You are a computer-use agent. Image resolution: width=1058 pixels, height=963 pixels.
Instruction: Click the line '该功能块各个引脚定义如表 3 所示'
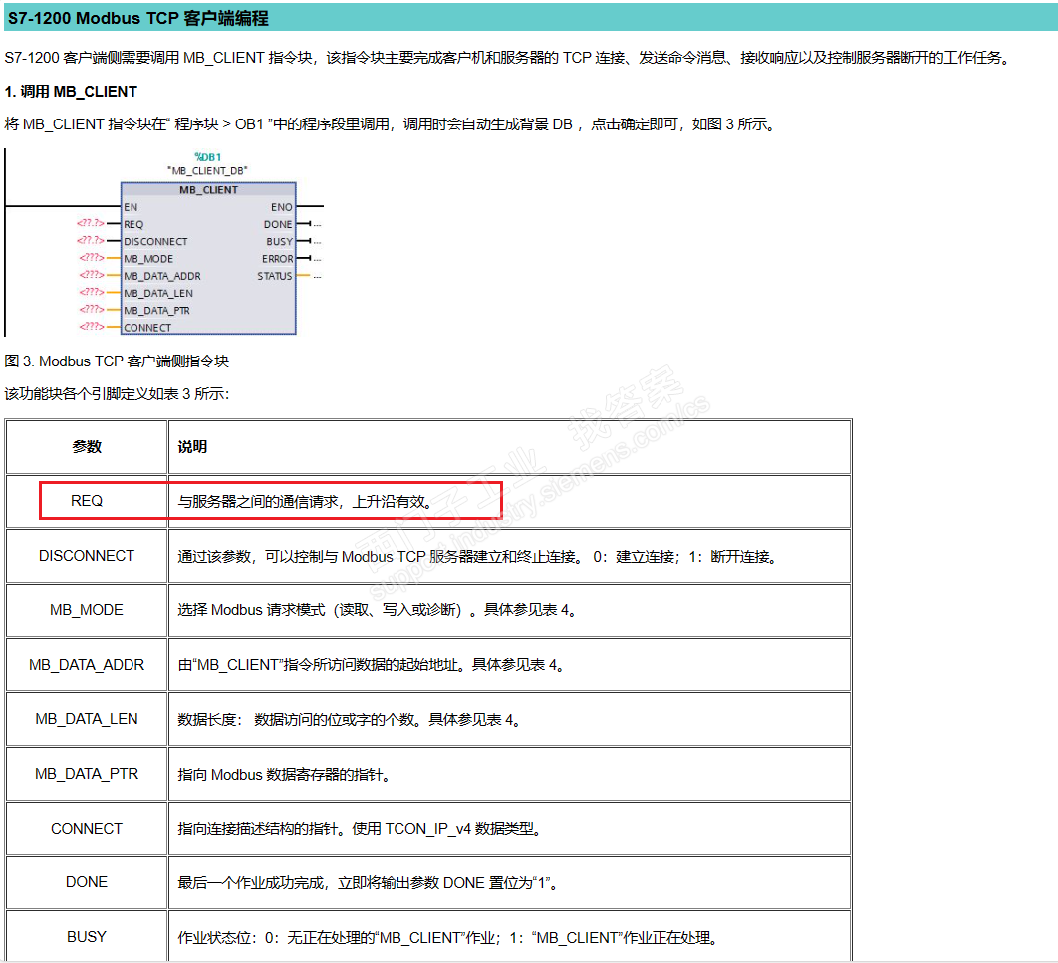click(x=117, y=393)
